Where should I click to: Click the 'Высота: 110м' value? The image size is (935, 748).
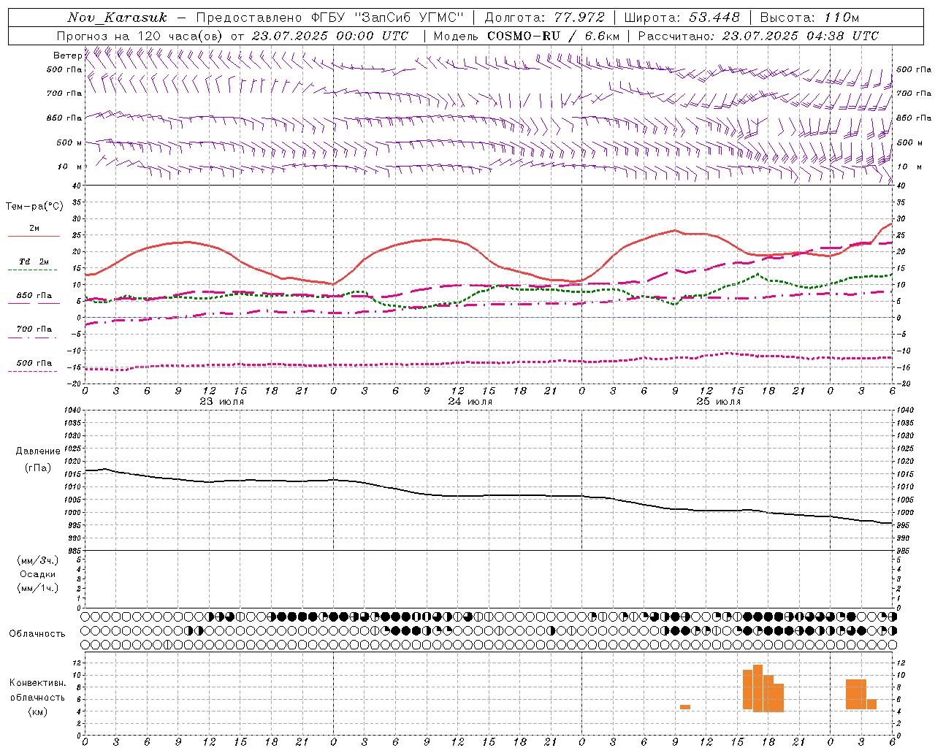click(x=809, y=18)
